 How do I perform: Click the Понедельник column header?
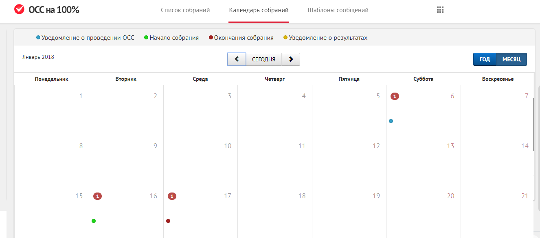[52, 79]
